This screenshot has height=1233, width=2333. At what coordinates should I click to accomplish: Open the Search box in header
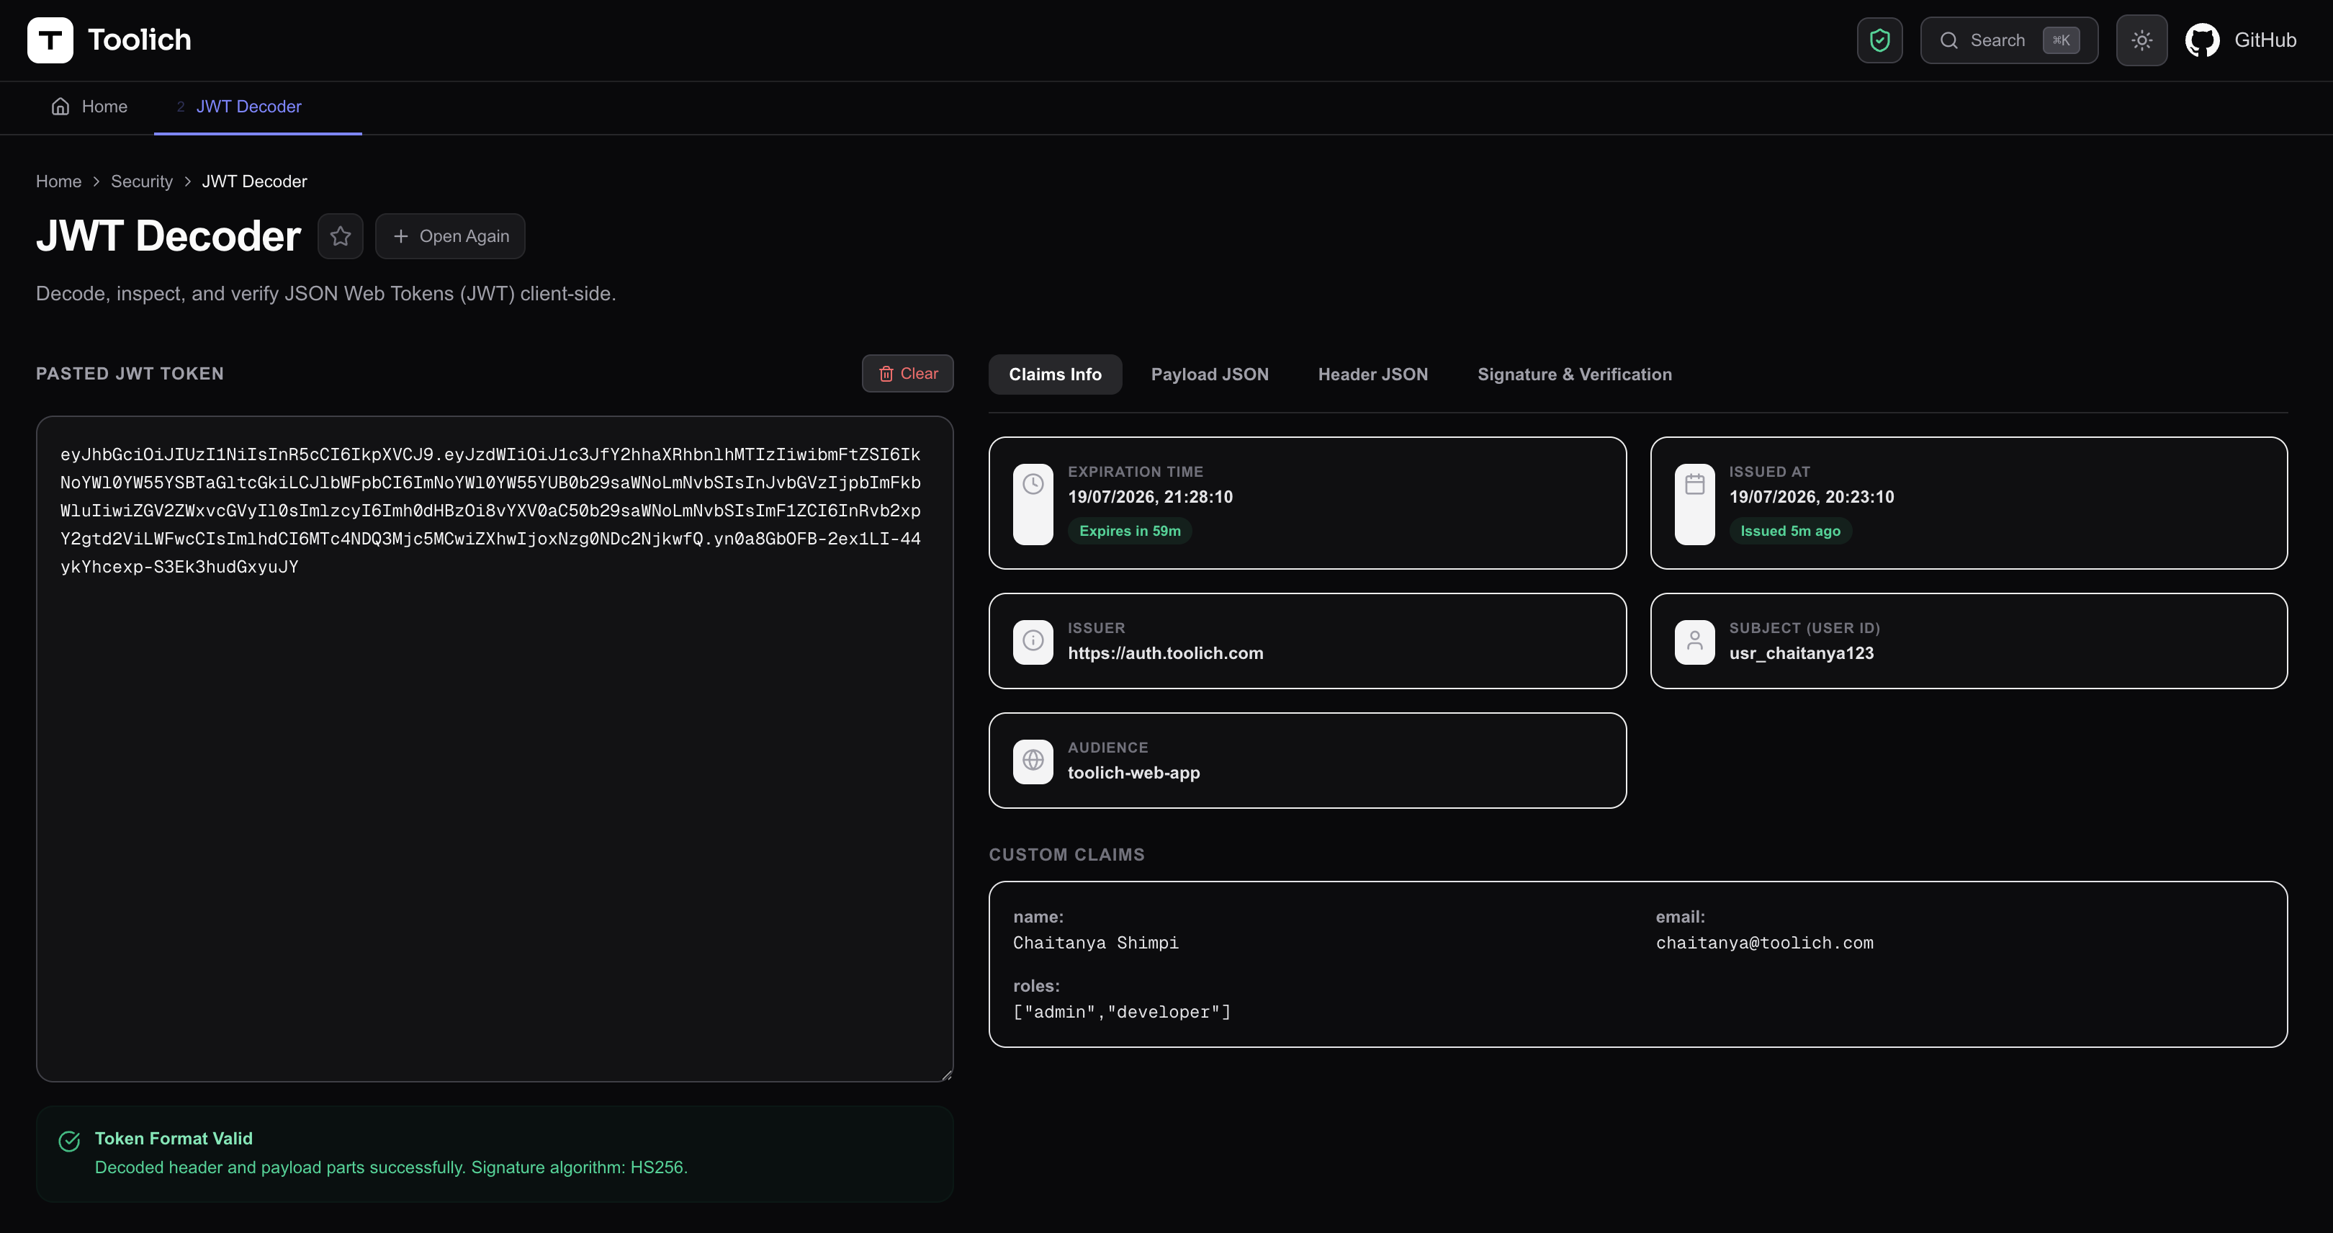click(2009, 41)
